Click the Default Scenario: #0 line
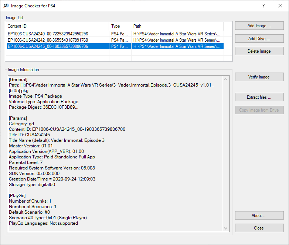Viewport: 289px width, 245px height. coord(29,212)
